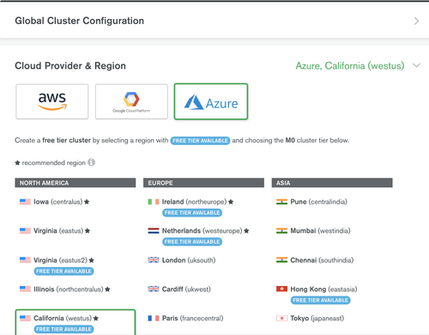Image resolution: width=429 pixels, height=335 pixels.
Task: Choose the Google Cloud Platform provider card
Action: pyautogui.click(x=131, y=101)
